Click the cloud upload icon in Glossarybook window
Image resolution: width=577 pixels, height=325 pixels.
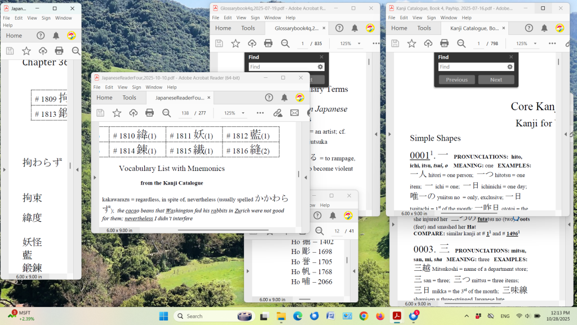pyautogui.click(x=252, y=43)
